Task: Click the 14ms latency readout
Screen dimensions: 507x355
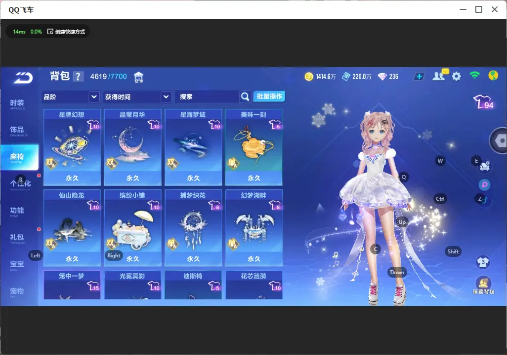Action: click(x=19, y=32)
